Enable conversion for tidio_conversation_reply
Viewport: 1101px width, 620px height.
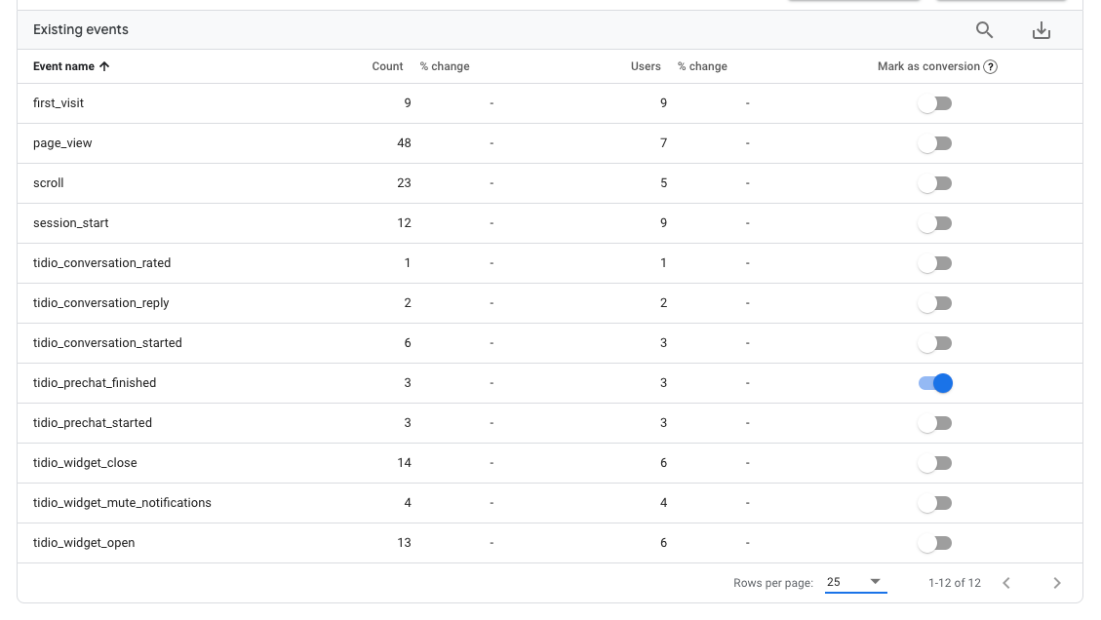coord(935,303)
